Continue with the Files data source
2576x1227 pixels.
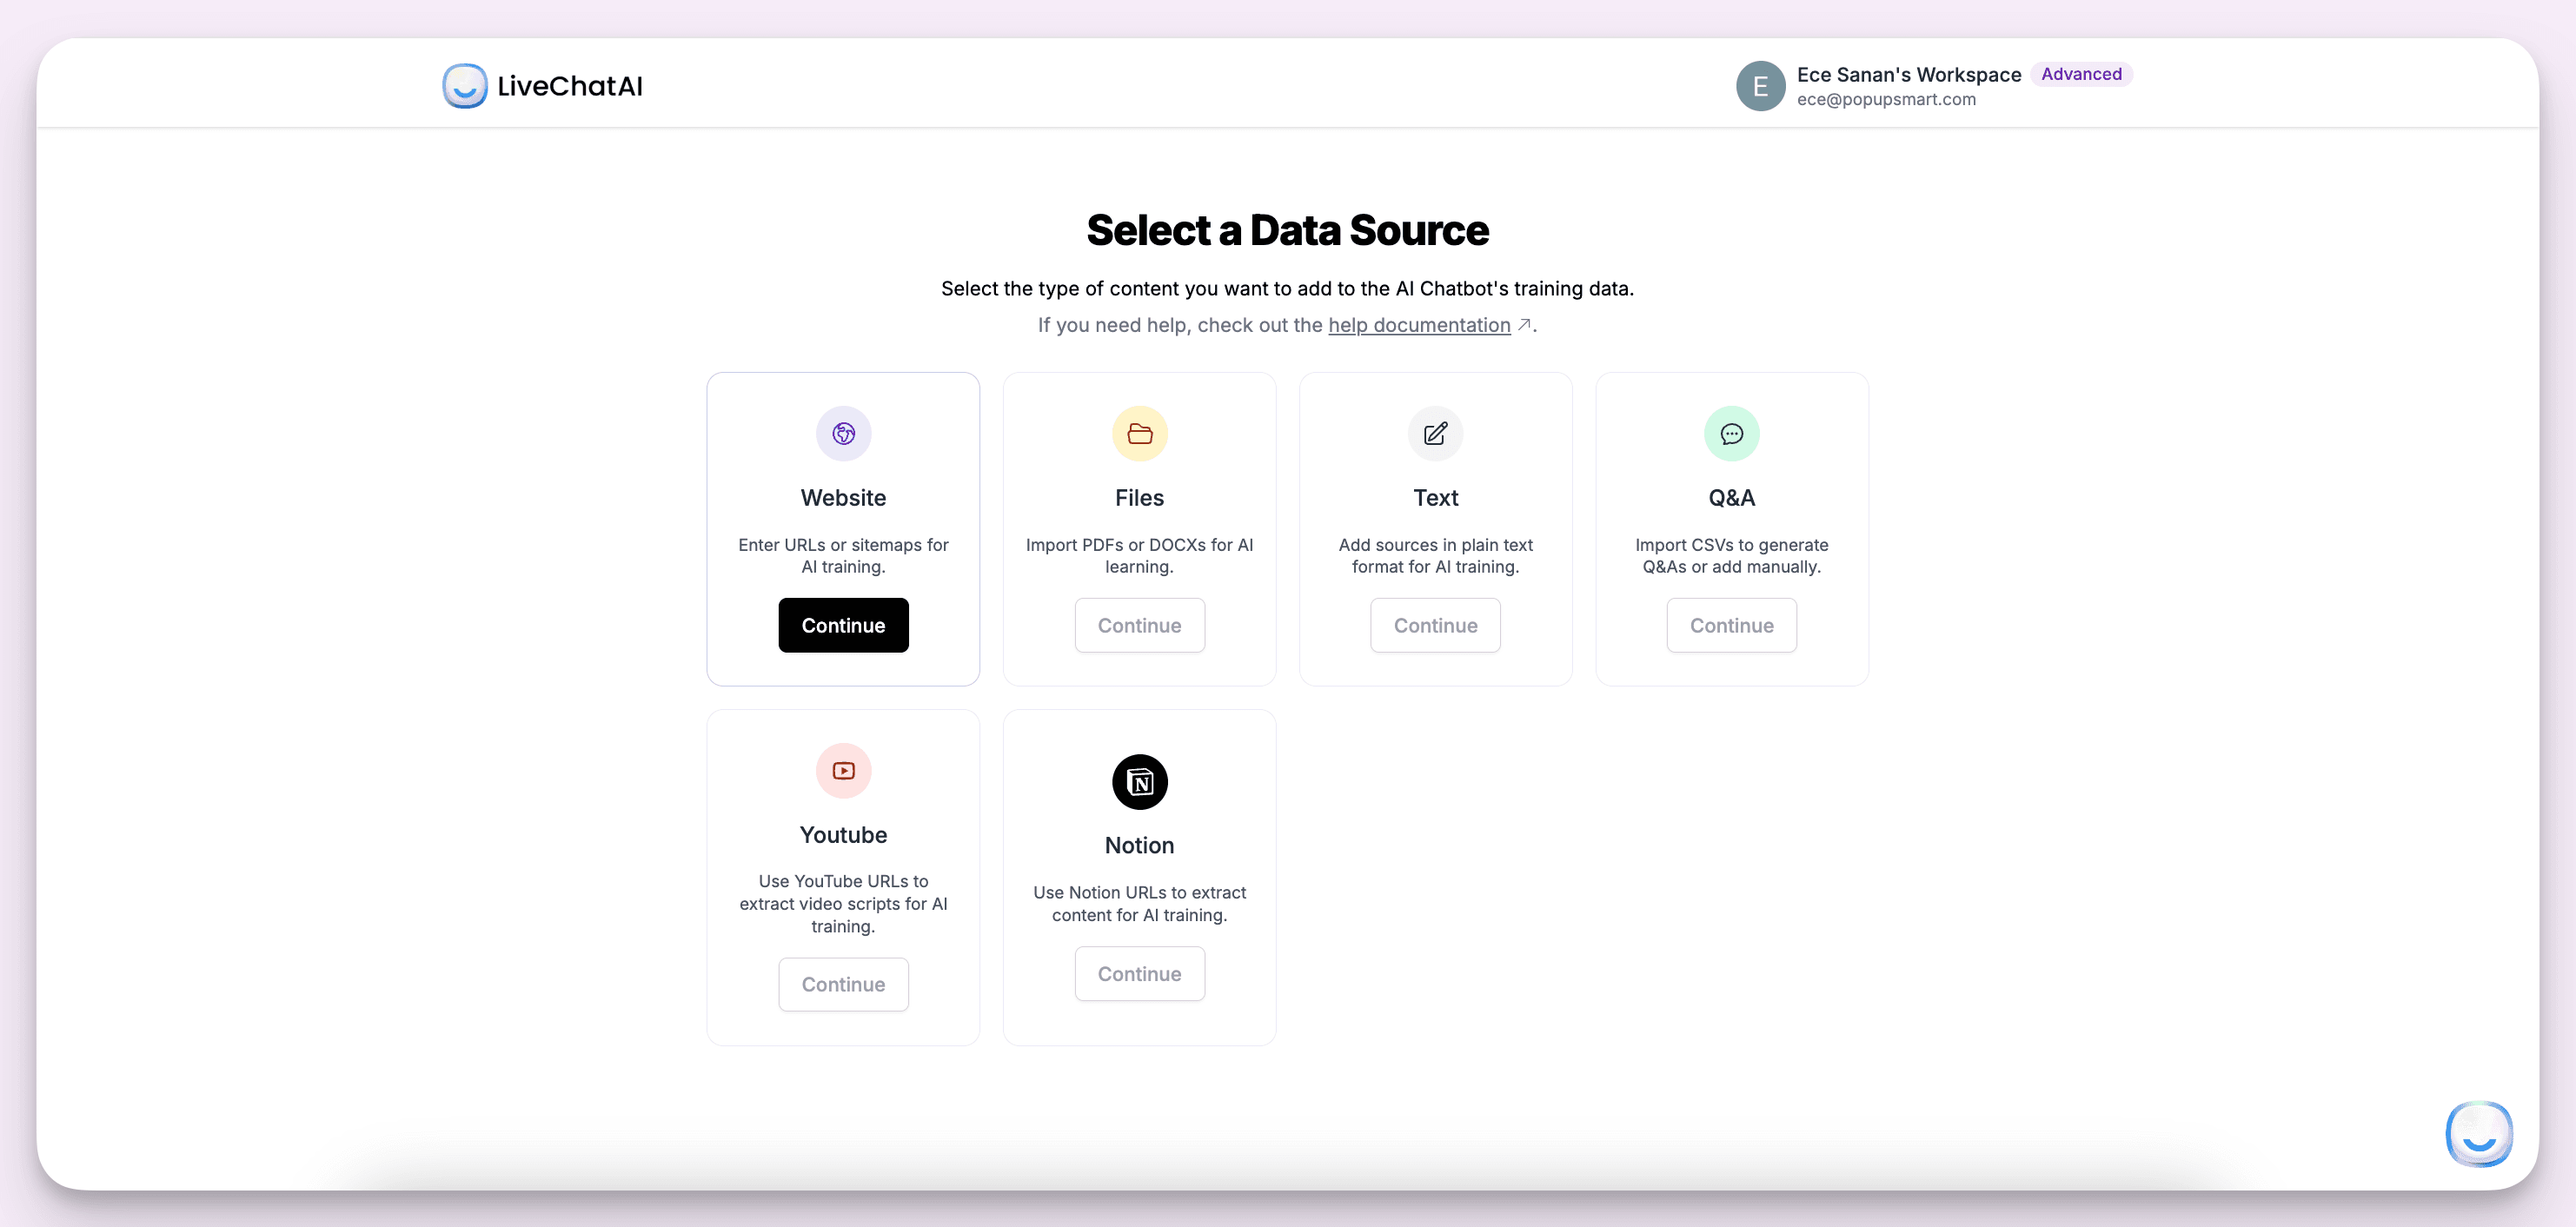[x=1139, y=625]
